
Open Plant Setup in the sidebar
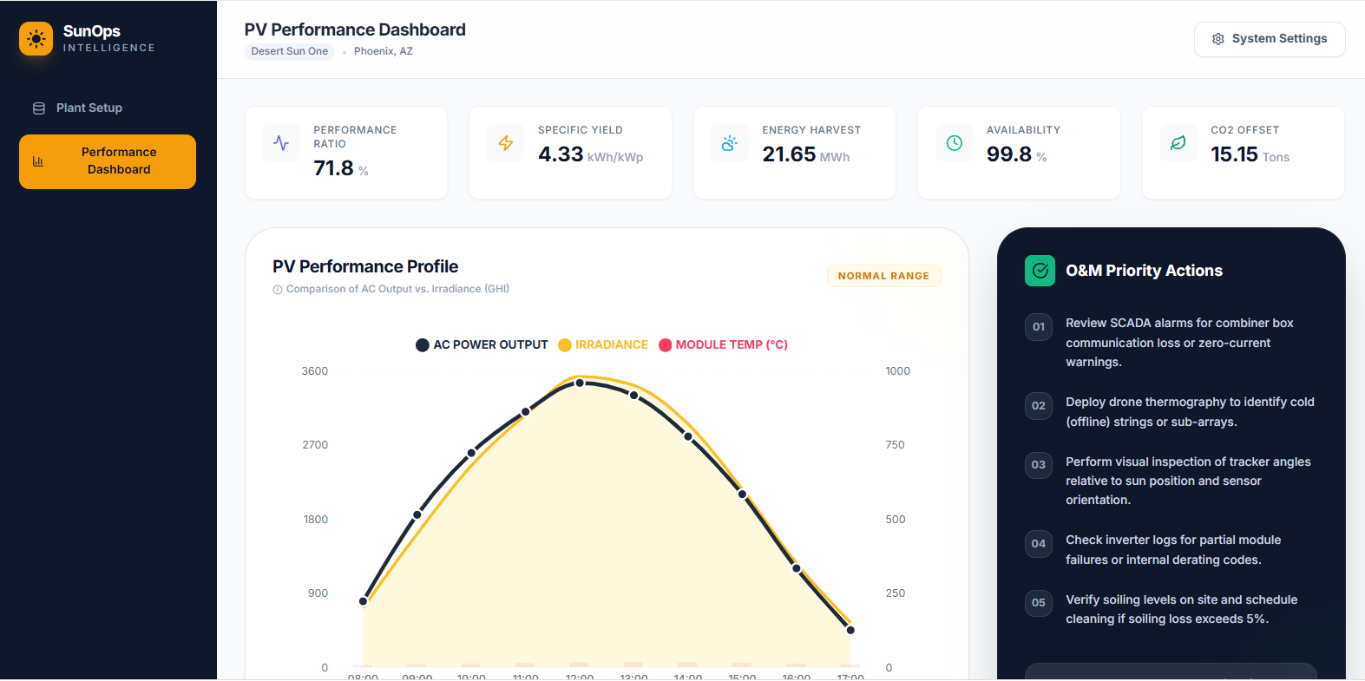click(x=89, y=108)
